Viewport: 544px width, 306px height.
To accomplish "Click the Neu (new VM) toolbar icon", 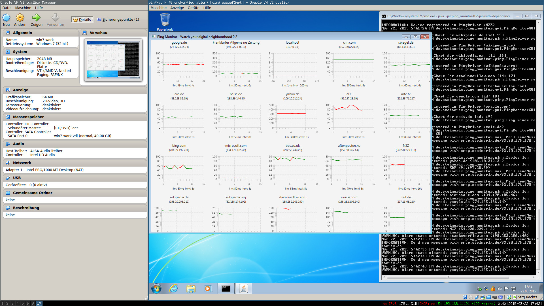I will coord(6,18).
